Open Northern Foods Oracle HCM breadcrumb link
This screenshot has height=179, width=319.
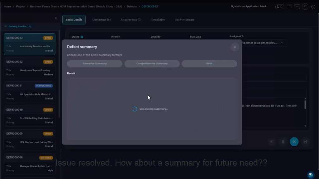76,7
